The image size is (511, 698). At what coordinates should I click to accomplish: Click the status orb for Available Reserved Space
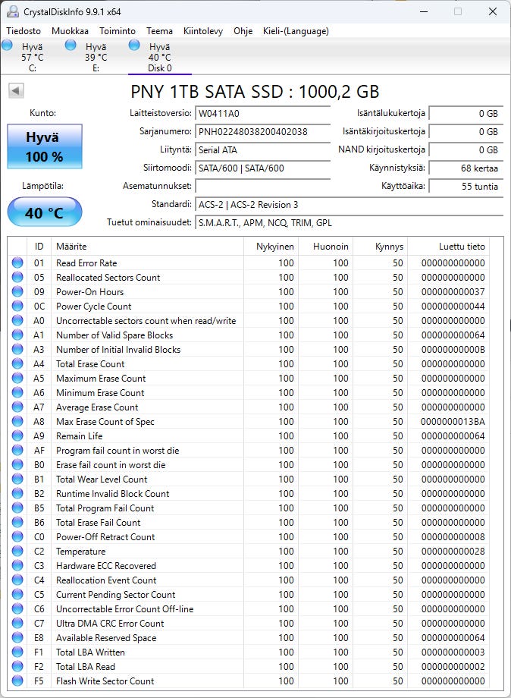[17, 638]
